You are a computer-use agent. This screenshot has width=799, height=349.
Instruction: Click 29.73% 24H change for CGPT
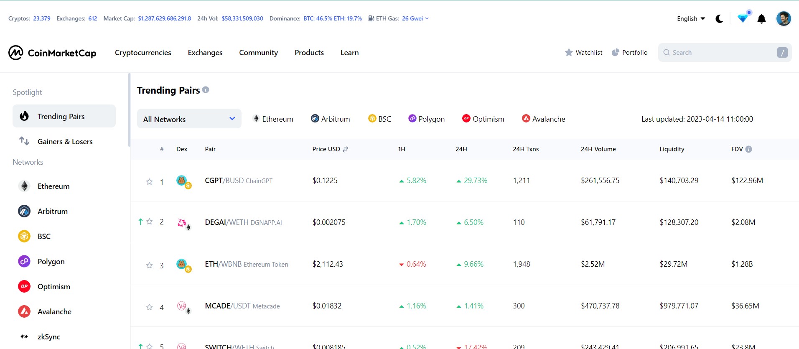pos(472,181)
